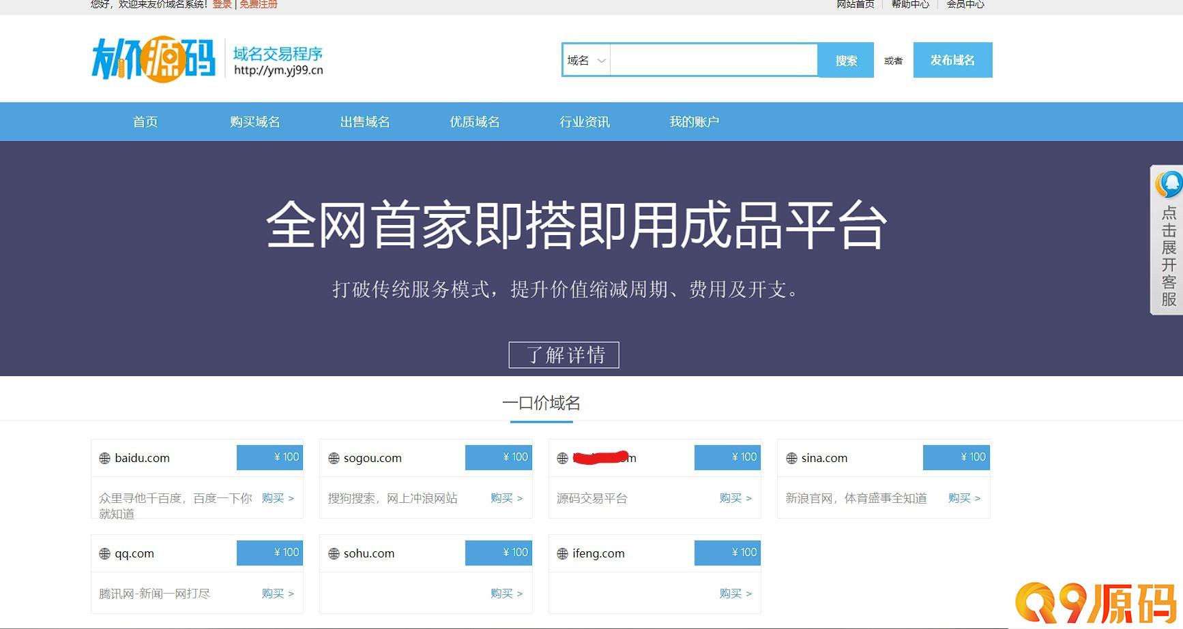Image resolution: width=1183 pixels, height=629 pixels.
Task: Open the 网站首页 top link
Action: pos(856,4)
